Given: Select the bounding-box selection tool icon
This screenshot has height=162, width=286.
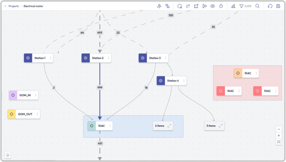Looking at the screenshot, I should pos(196,6).
